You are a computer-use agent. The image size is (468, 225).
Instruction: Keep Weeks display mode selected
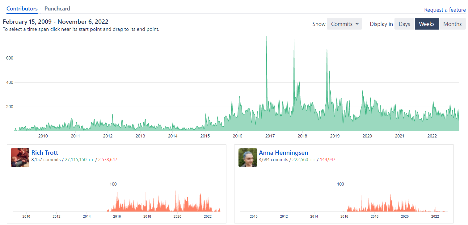427,23
